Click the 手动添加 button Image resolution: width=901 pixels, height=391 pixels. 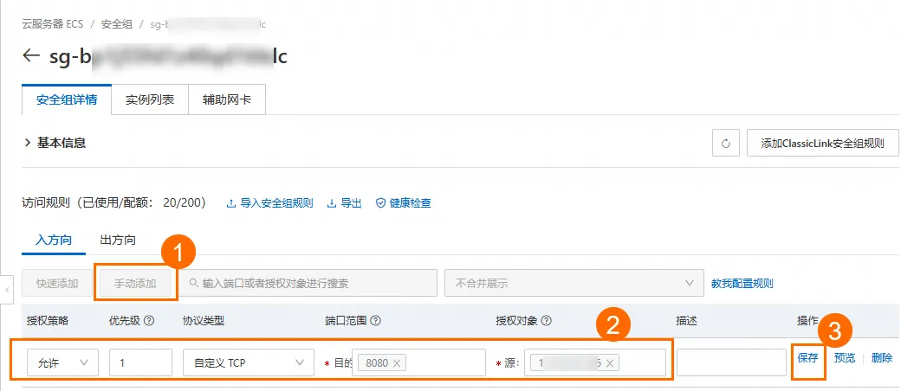pyautogui.click(x=135, y=283)
